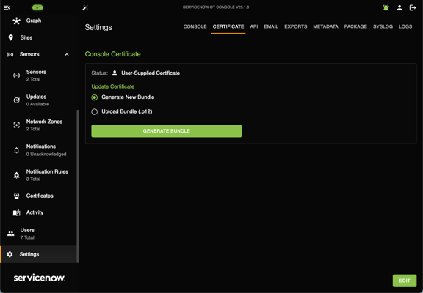Open the user profile icon

point(399,7)
